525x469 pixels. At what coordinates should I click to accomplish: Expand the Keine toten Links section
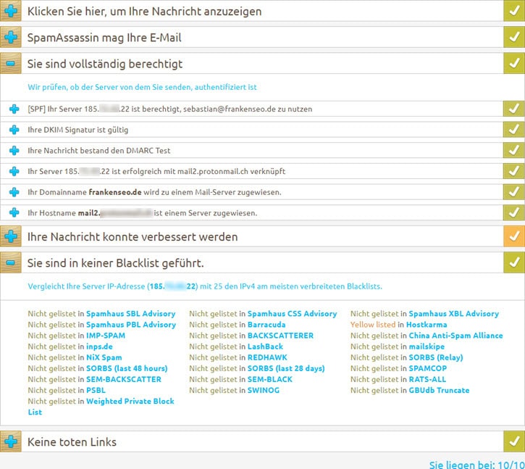click(11, 441)
